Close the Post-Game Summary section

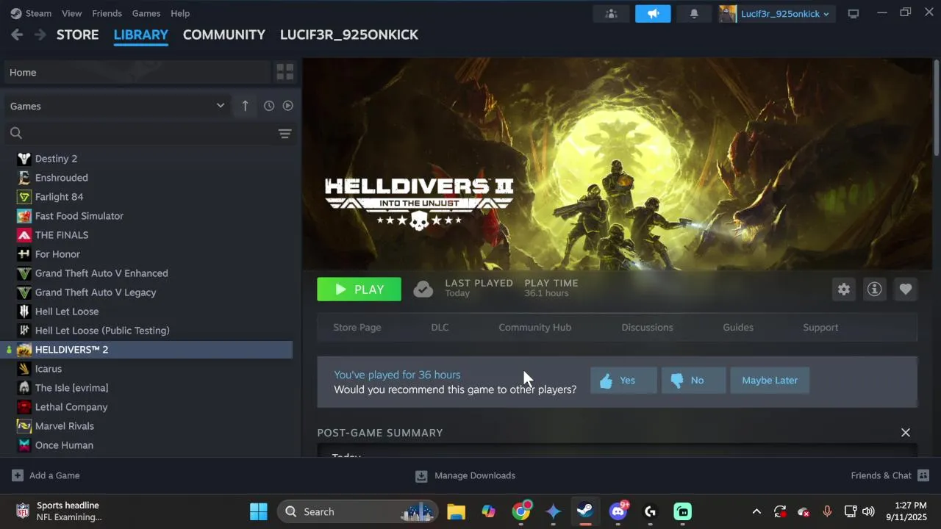coord(906,433)
